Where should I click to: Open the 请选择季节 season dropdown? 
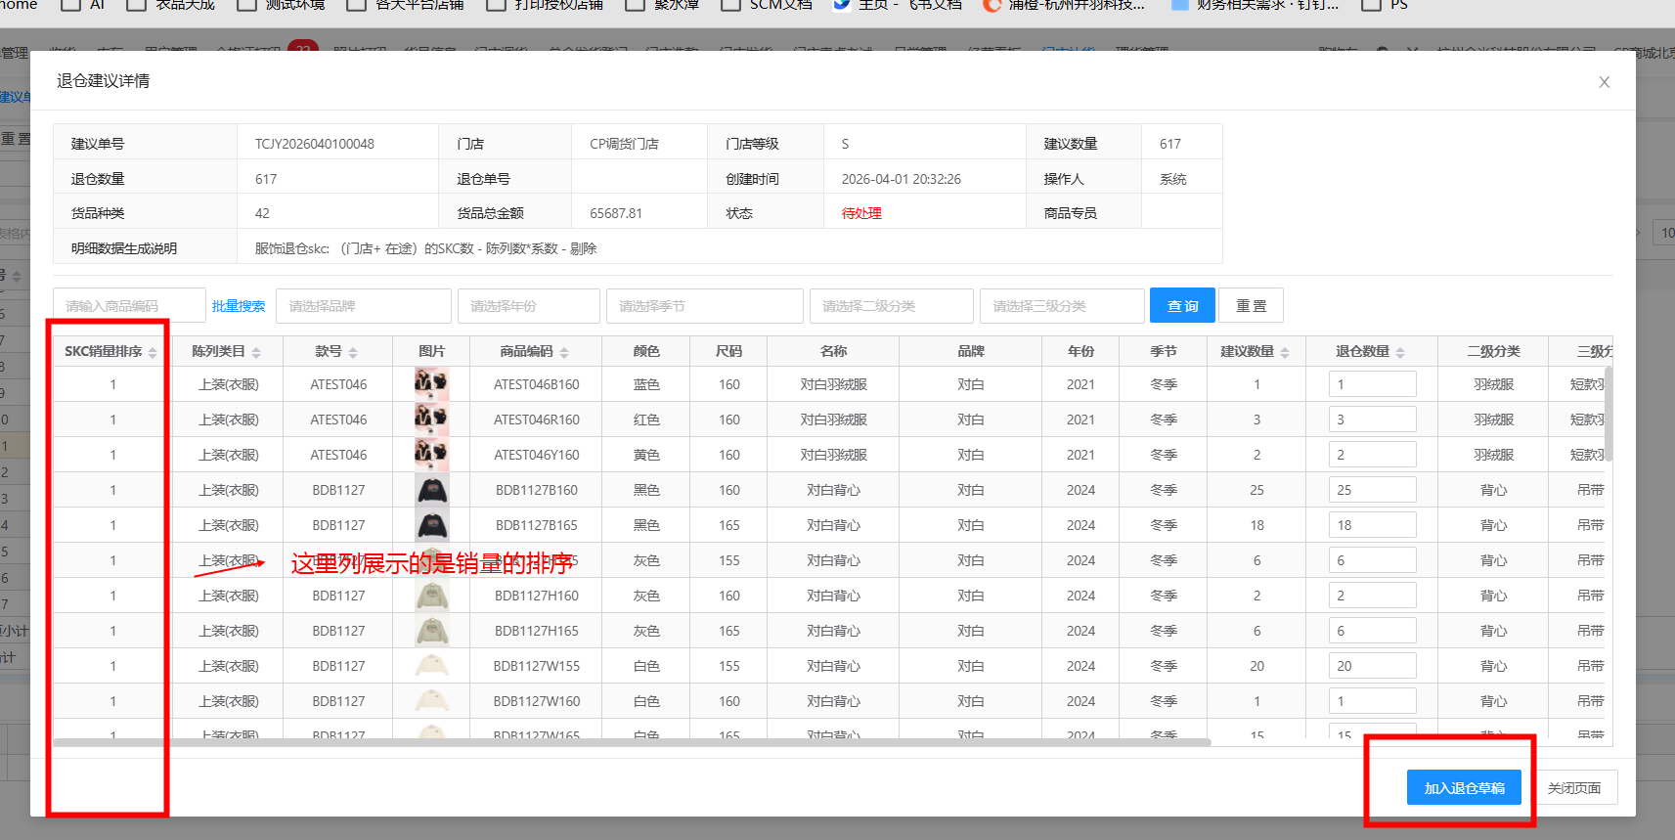[x=704, y=306]
